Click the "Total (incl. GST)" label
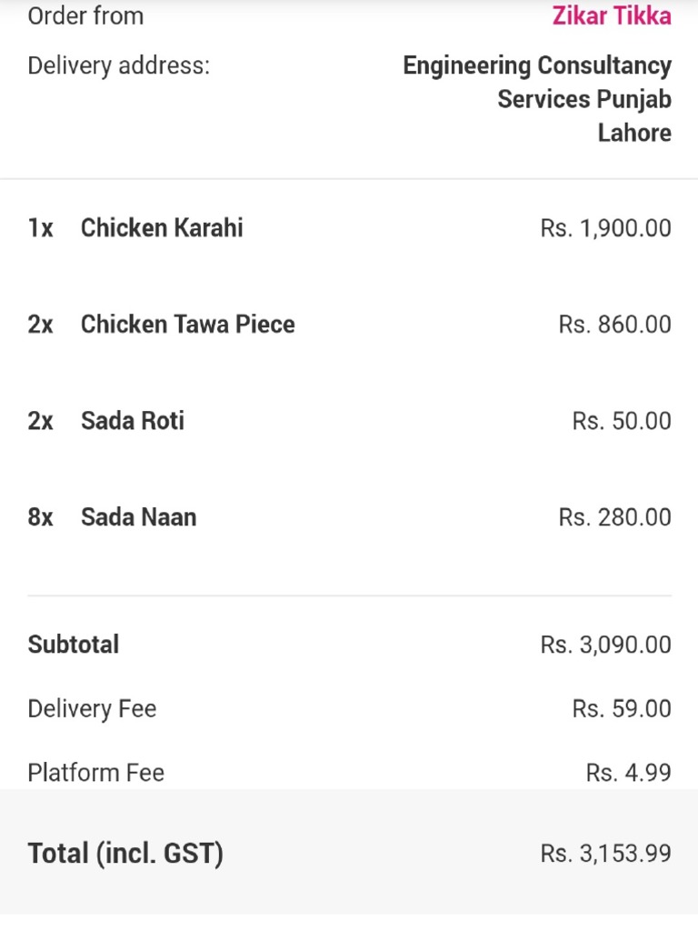This screenshot has height=931, width=698. pos(125,854)
